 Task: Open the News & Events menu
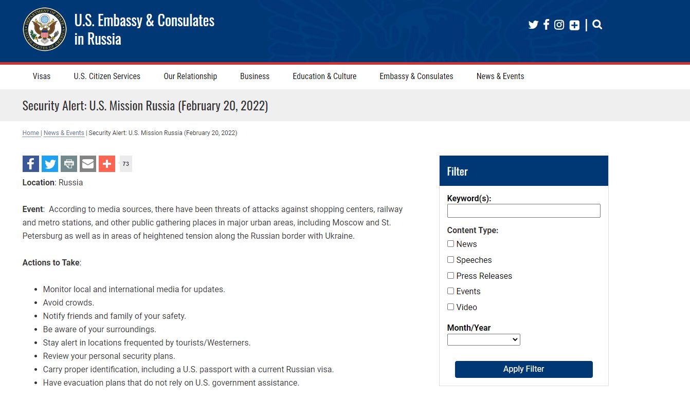pyautogui.click(x=500, y=76)
